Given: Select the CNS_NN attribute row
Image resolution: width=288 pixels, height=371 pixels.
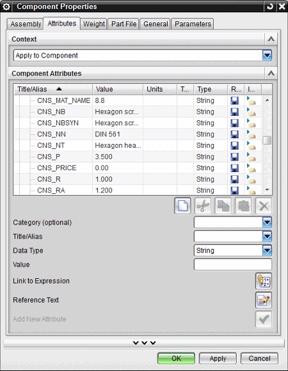Looking at the screenshot, I should pyautogui.click(x=138, y=134).
